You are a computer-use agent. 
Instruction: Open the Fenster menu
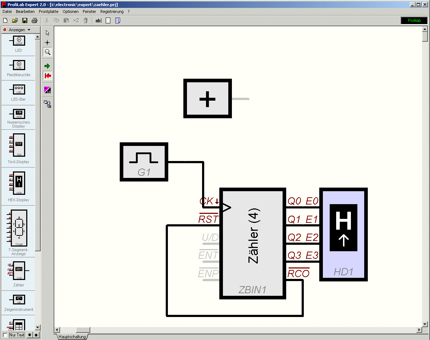click(90, 12)
